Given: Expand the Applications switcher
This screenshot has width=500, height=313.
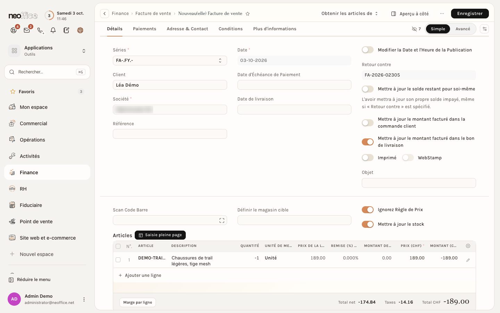Looking at the screenshot, I should pyautogui.click(x=47, y=51).
